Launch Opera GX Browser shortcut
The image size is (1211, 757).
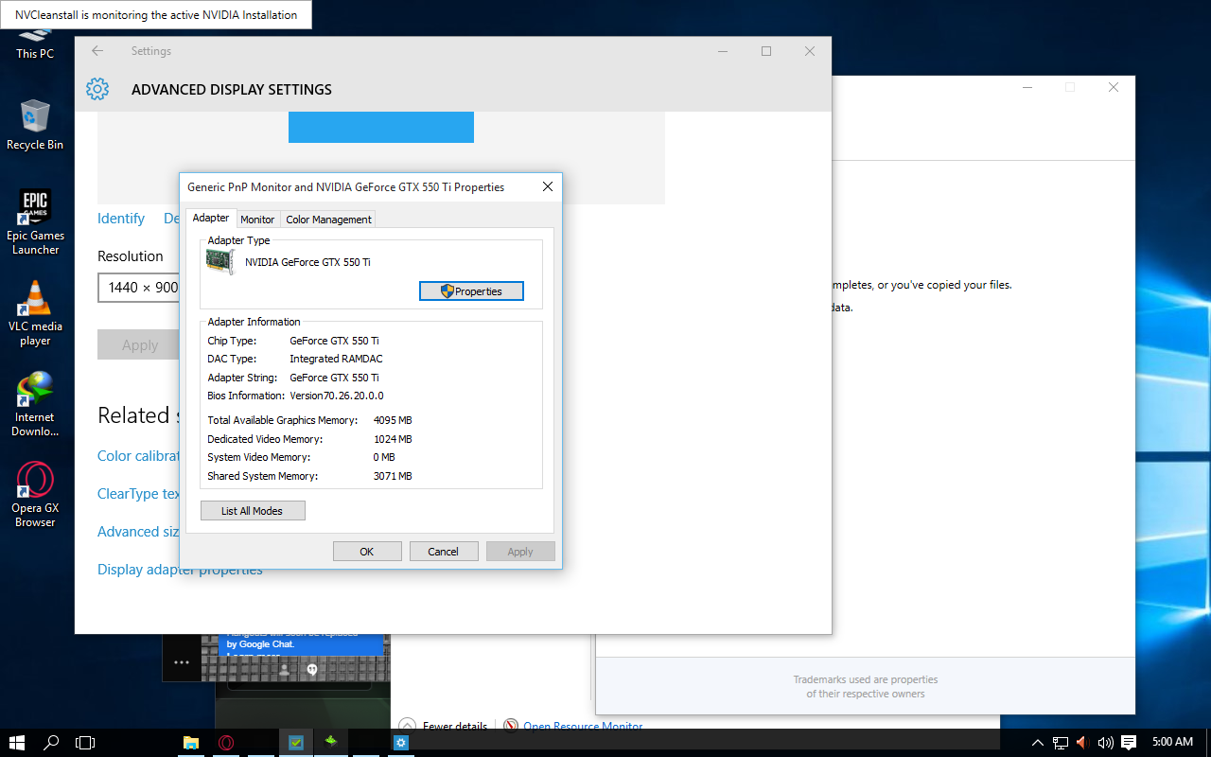(x=35, y=495)
